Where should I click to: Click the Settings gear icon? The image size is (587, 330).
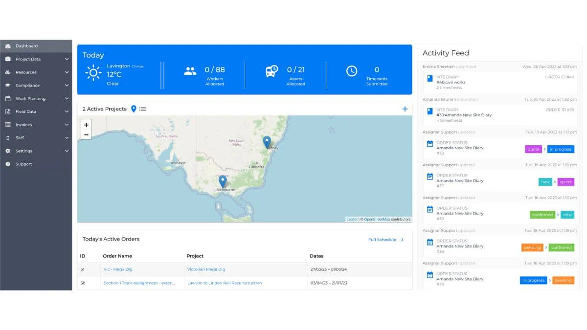[8, 151]
